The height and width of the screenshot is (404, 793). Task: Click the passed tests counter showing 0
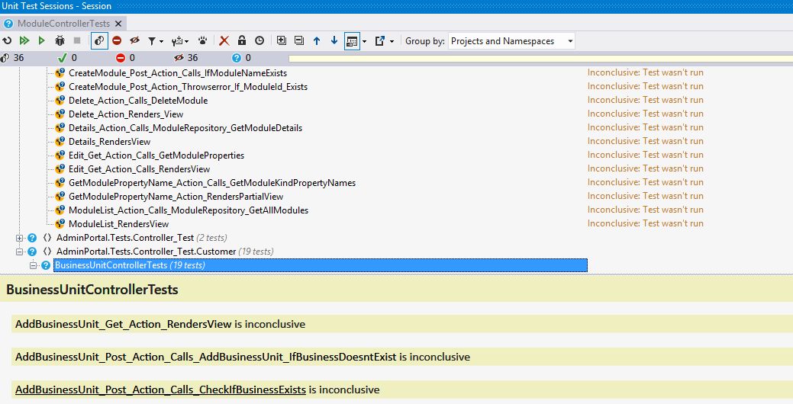click(x=68, y=58)
